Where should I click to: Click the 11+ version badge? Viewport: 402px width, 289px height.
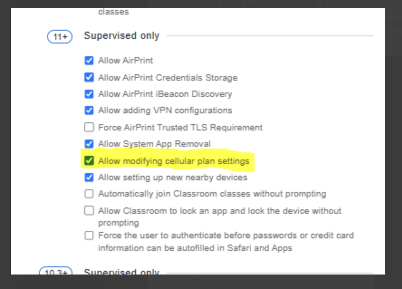[x=58, y=35]
